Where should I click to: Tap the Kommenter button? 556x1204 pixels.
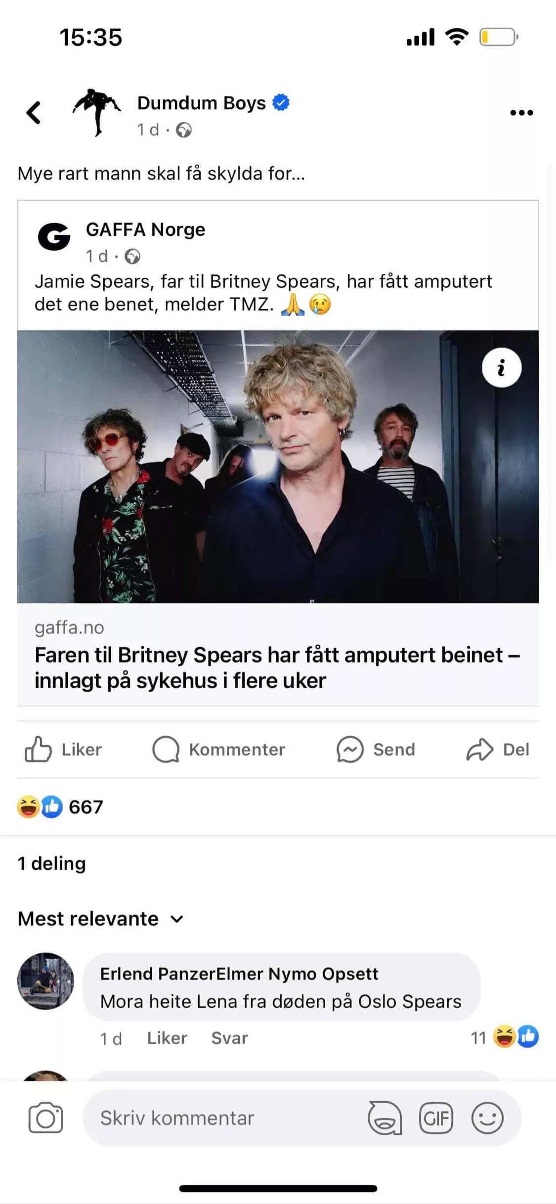(x=218, y=750)
